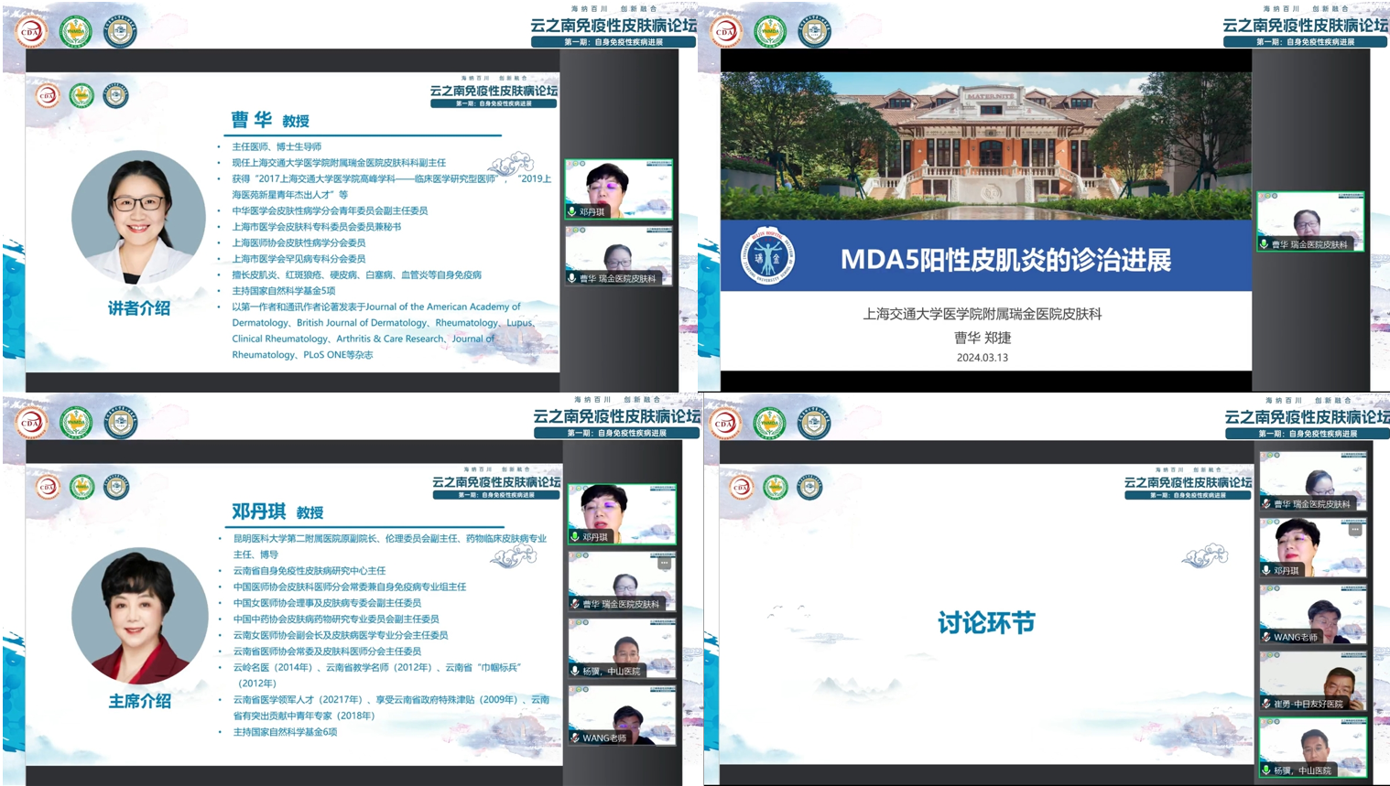Click microphone icon on 邓丹琪 tile, top-left panel

(572, 211)
